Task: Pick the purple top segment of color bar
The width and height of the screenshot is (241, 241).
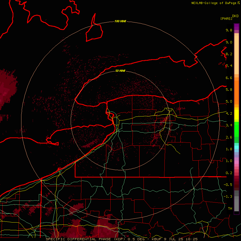Action: pyautogui.click(x=236, y=27)
